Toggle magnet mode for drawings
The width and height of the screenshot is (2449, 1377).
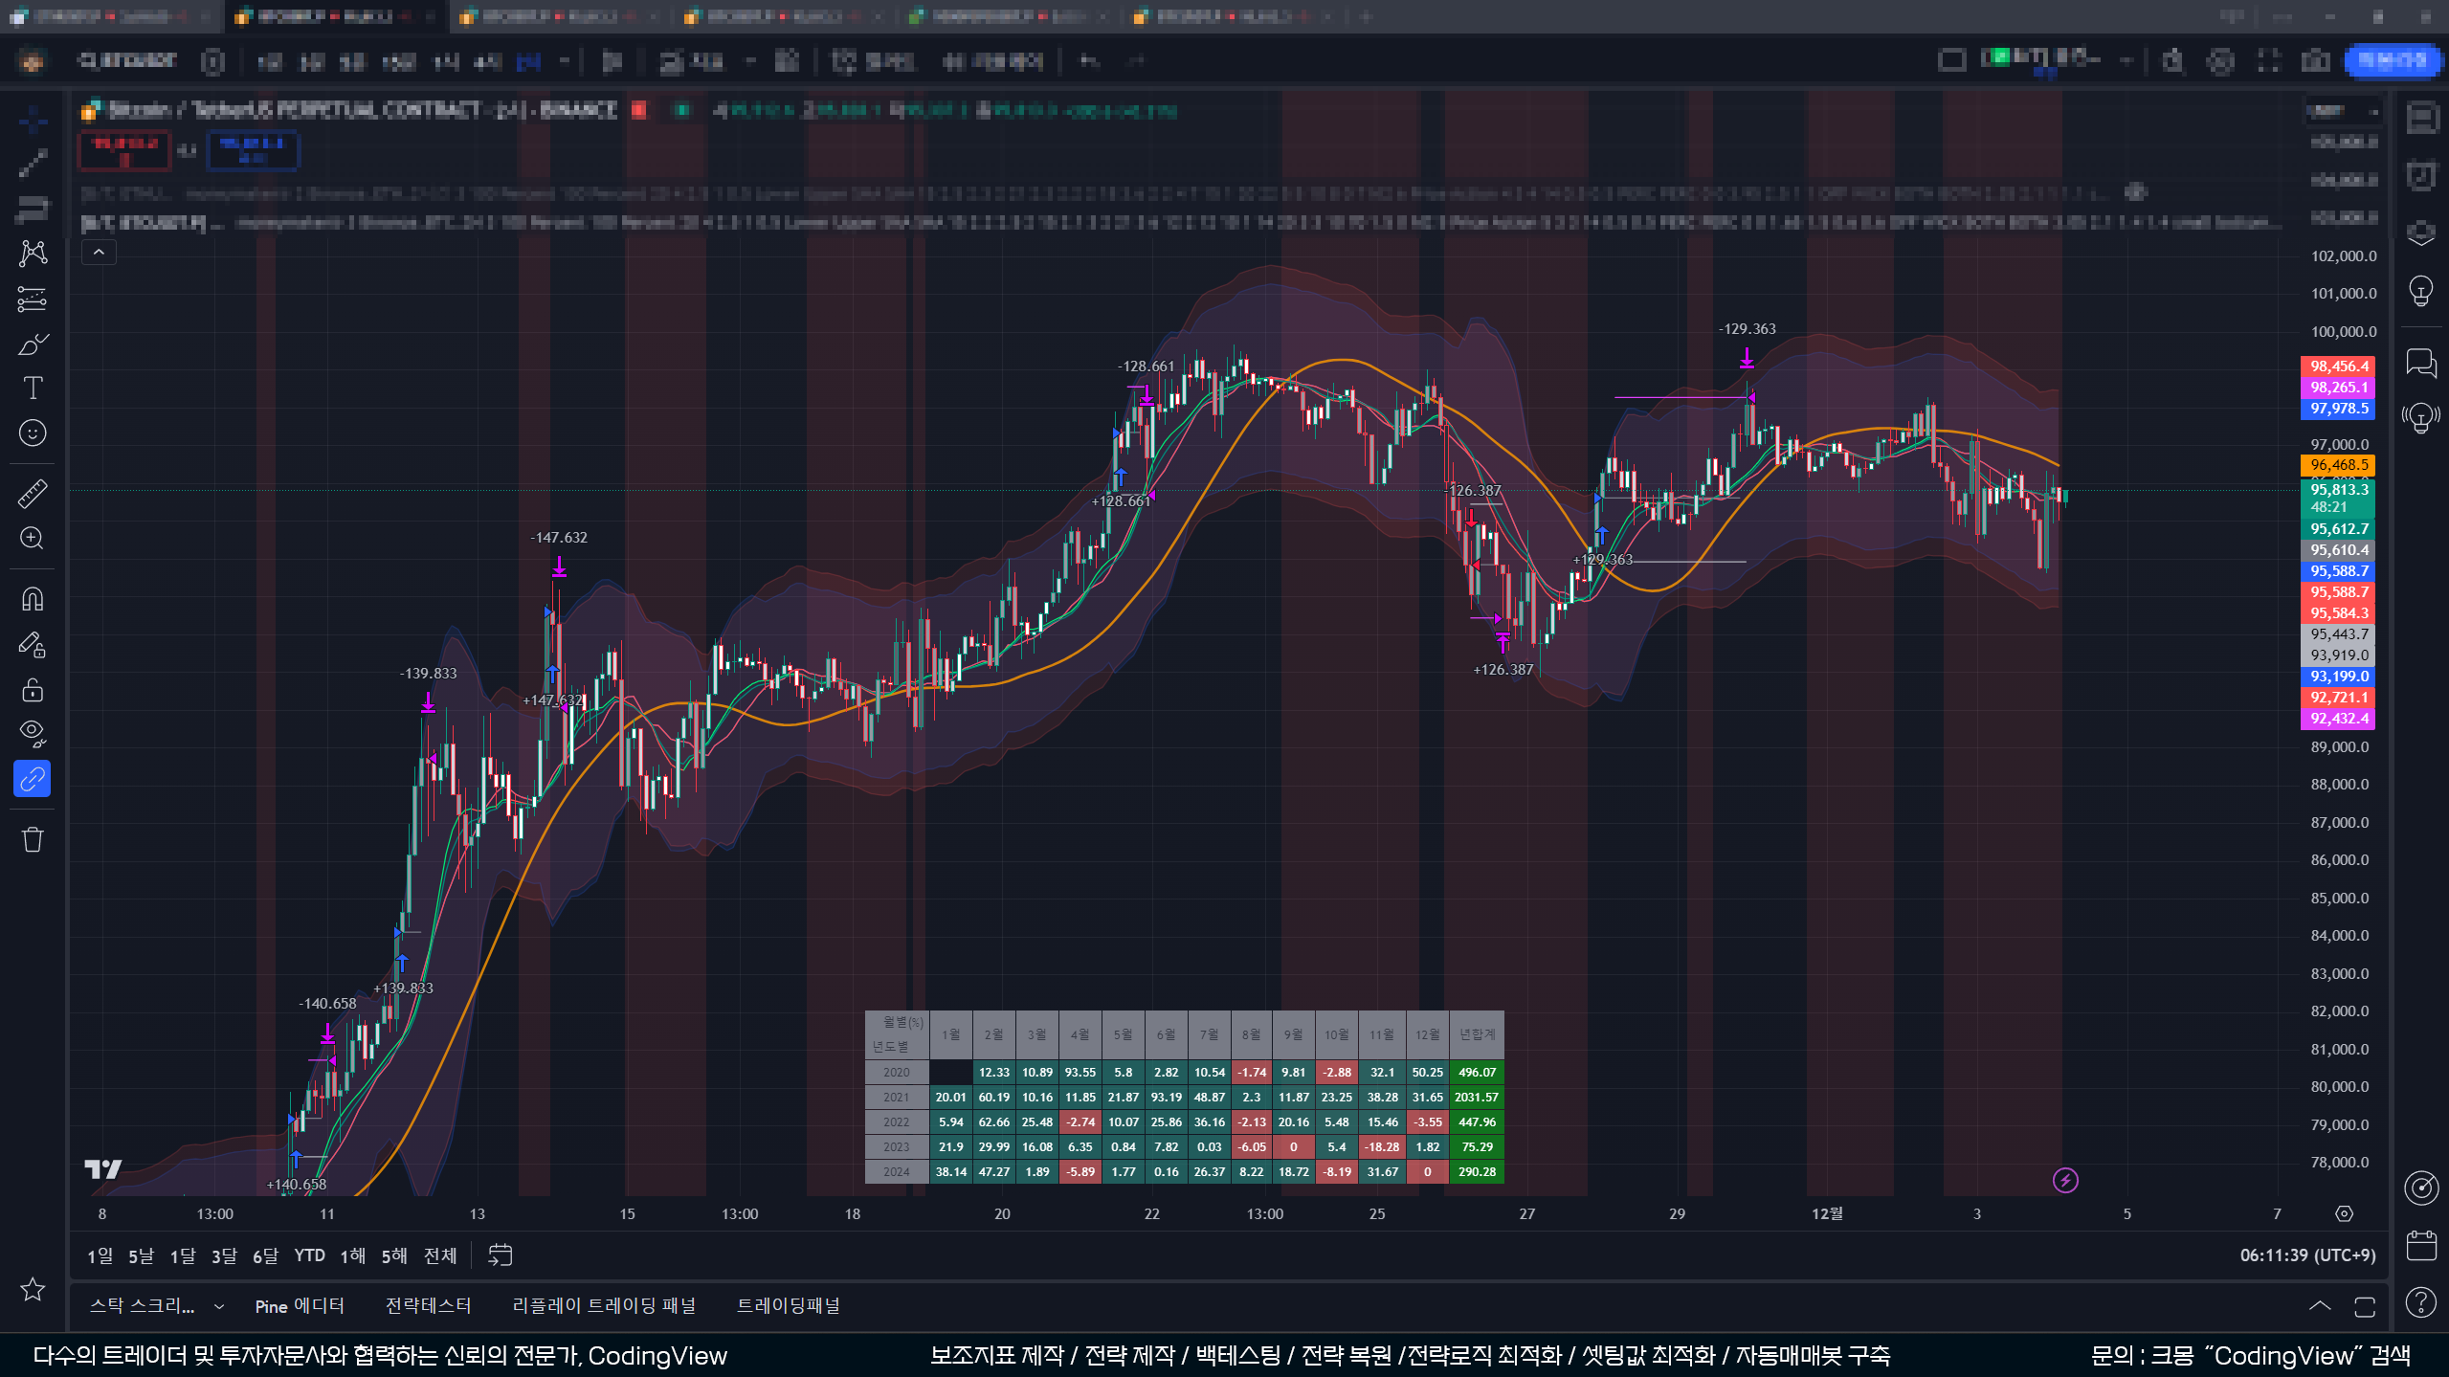33,599
